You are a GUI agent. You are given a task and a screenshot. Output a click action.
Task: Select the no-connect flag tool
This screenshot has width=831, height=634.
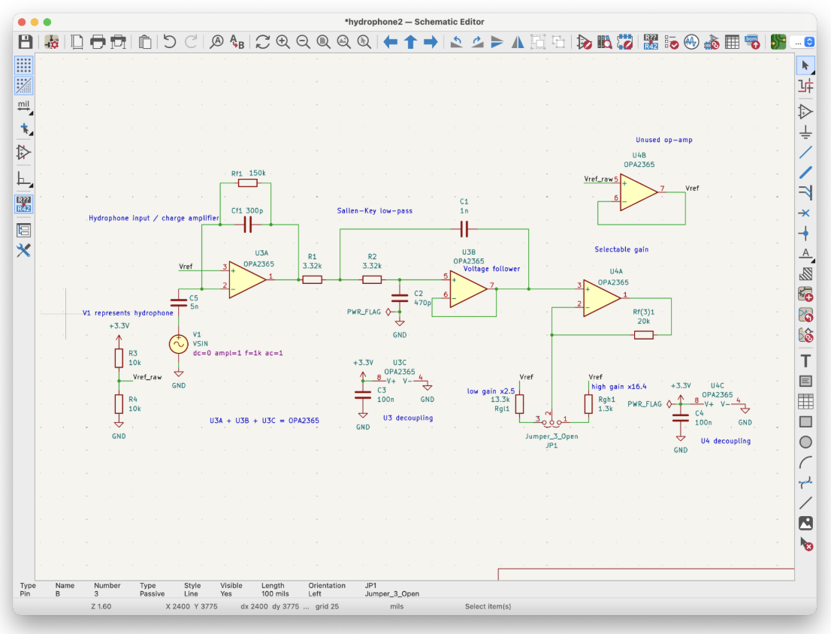[805, 213]
